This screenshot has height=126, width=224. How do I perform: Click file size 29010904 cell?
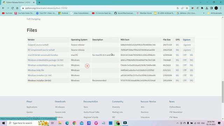pos(167,80)
